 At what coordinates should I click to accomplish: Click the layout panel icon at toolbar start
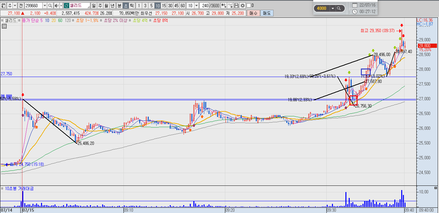tap(3, 6)
